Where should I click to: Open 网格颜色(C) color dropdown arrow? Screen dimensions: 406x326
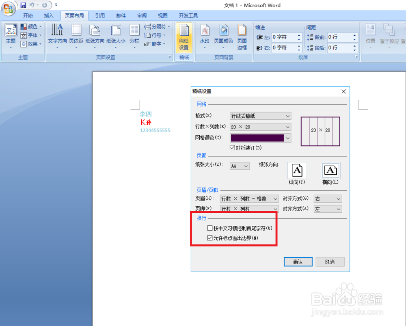pos(288,138)
